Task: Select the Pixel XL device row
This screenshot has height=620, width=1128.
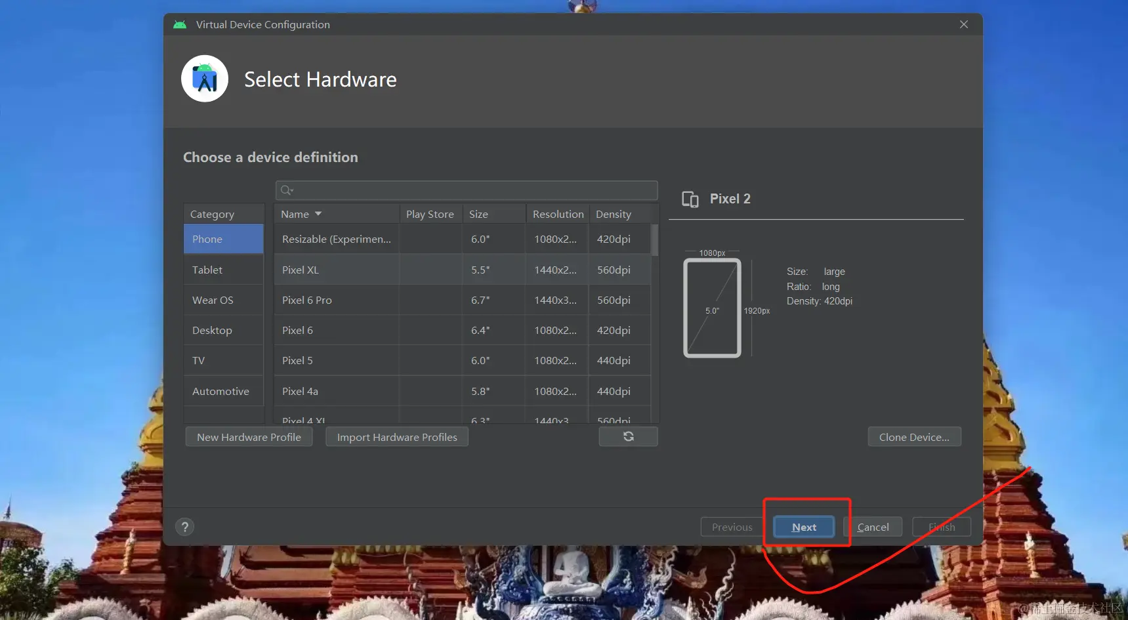Action: (462, 270)
